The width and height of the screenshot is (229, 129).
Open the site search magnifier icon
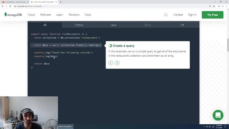166,15
